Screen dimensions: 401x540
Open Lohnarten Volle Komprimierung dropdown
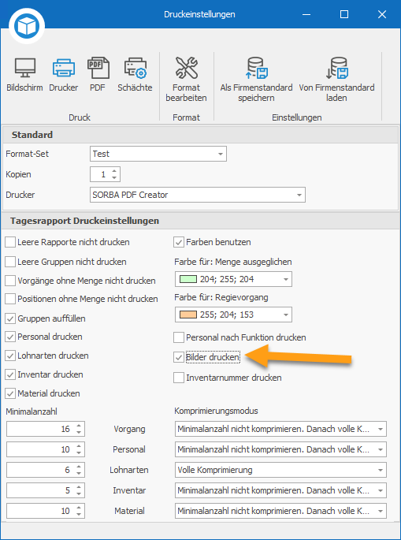pos(280,470)
